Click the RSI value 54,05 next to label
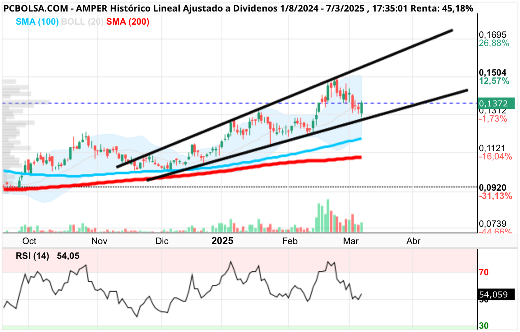Screen dimensions: 520x332 point(68,256)
